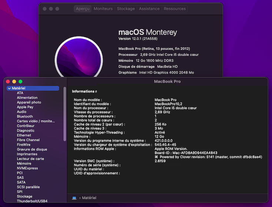Show NVMExpress information
This screenshot has width=272, height=207.
tap(27, 168)
